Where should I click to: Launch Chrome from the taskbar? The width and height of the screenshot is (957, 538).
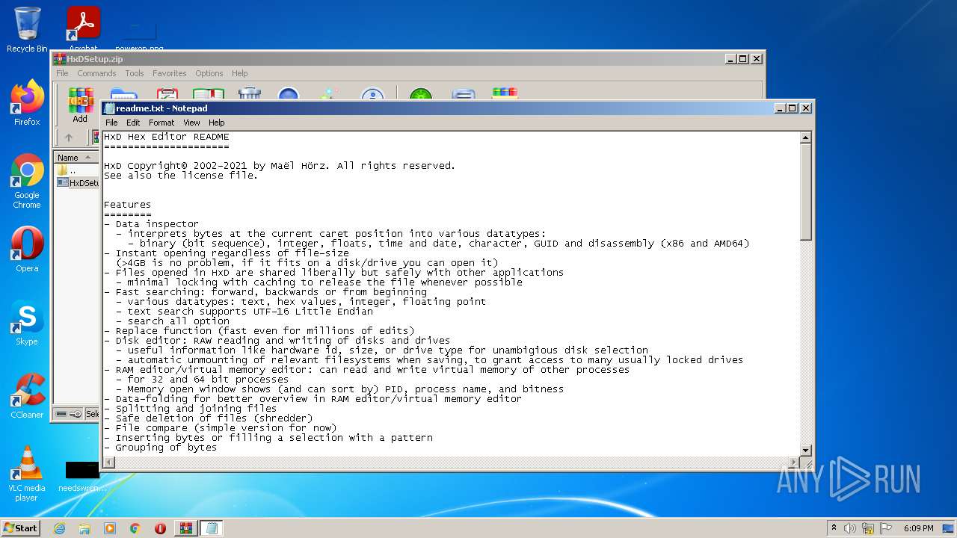135,528
